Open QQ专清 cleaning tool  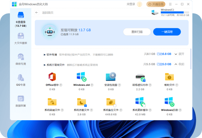[21, 80]
